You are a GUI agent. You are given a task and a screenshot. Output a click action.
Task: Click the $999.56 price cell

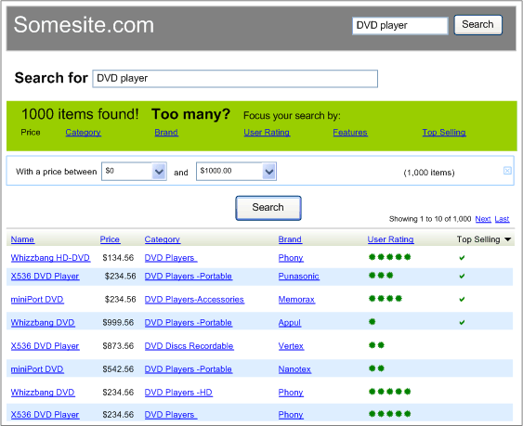pyautogui.click(x=118, y=323)
